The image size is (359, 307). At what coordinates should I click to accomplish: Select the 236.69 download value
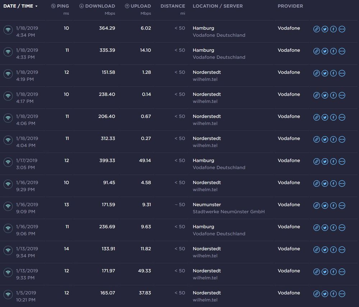(x=107, y=226)
